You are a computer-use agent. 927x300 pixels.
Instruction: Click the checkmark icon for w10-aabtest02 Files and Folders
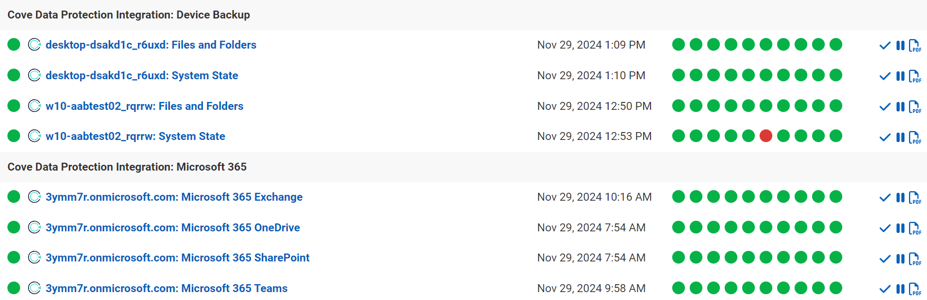(x=885, y=107)
